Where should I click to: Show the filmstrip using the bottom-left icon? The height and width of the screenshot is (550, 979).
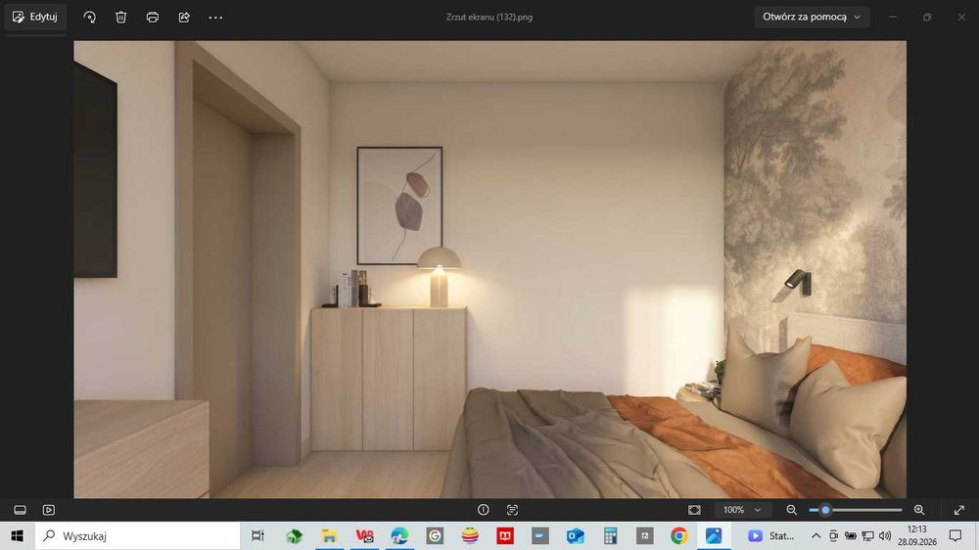(20, 510)
